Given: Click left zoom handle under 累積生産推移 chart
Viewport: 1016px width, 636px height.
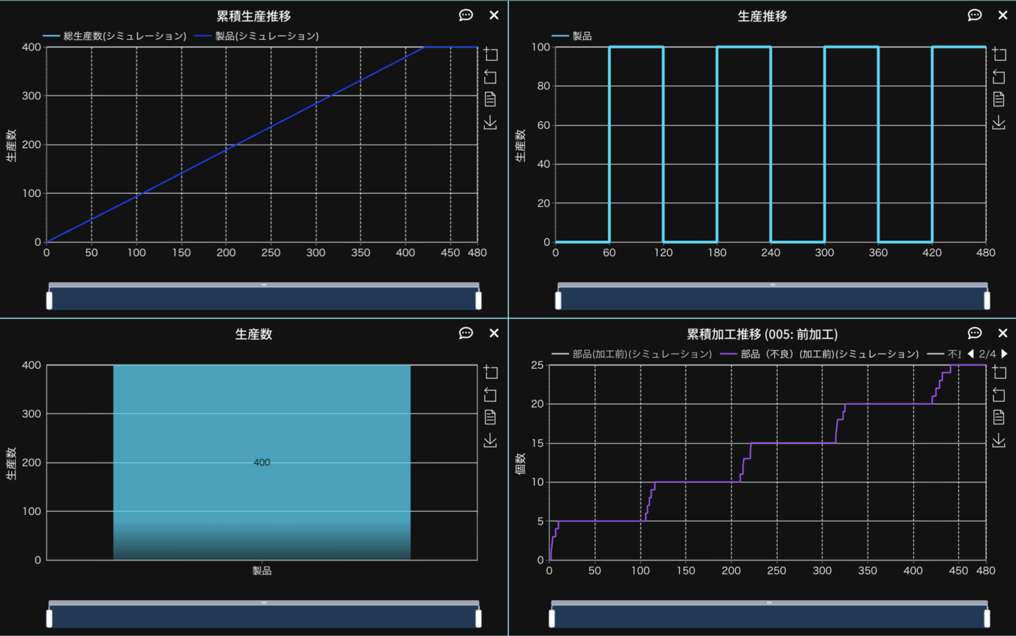Looking at the screenshot, I should [49, 300].
